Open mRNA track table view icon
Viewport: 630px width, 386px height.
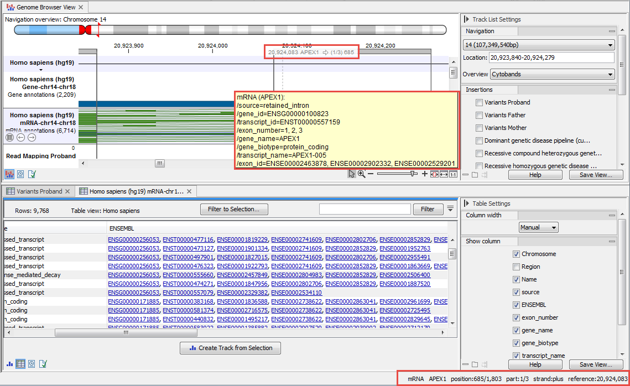pos(9,137)
